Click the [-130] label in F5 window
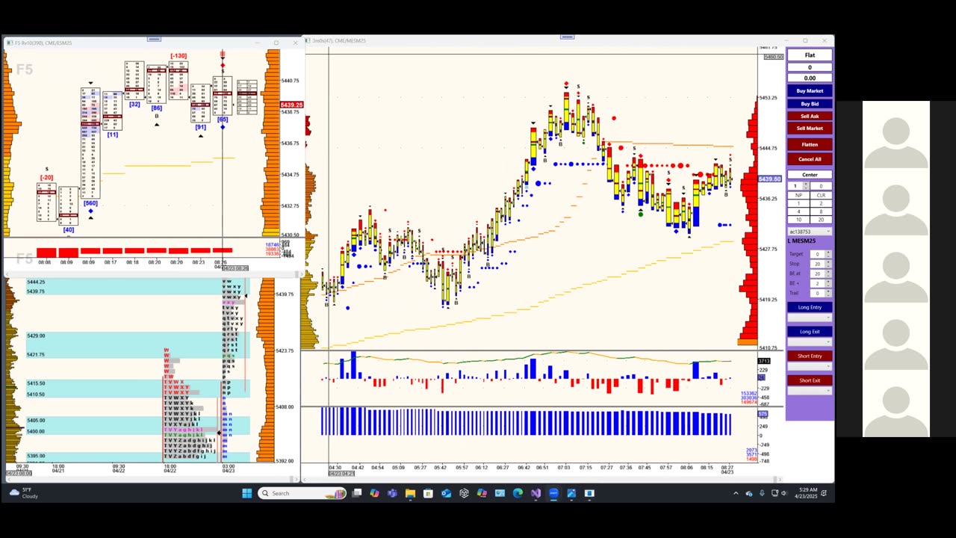Image resolution: width=956 pixels, height=538 pixels. [x=179, y=56]
